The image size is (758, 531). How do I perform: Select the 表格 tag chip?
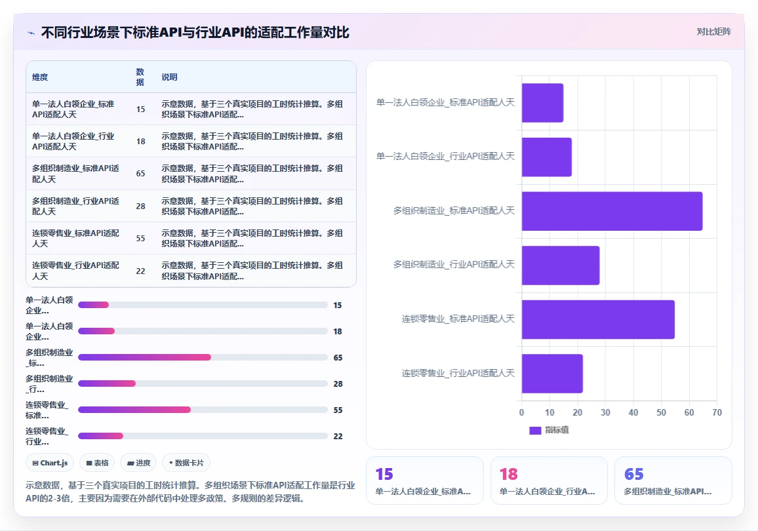(97, 463)
